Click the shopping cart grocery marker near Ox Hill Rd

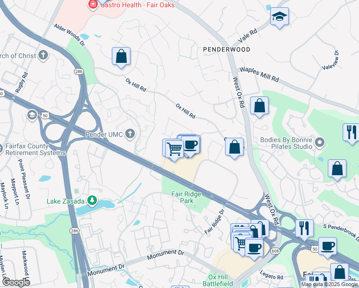175,150
